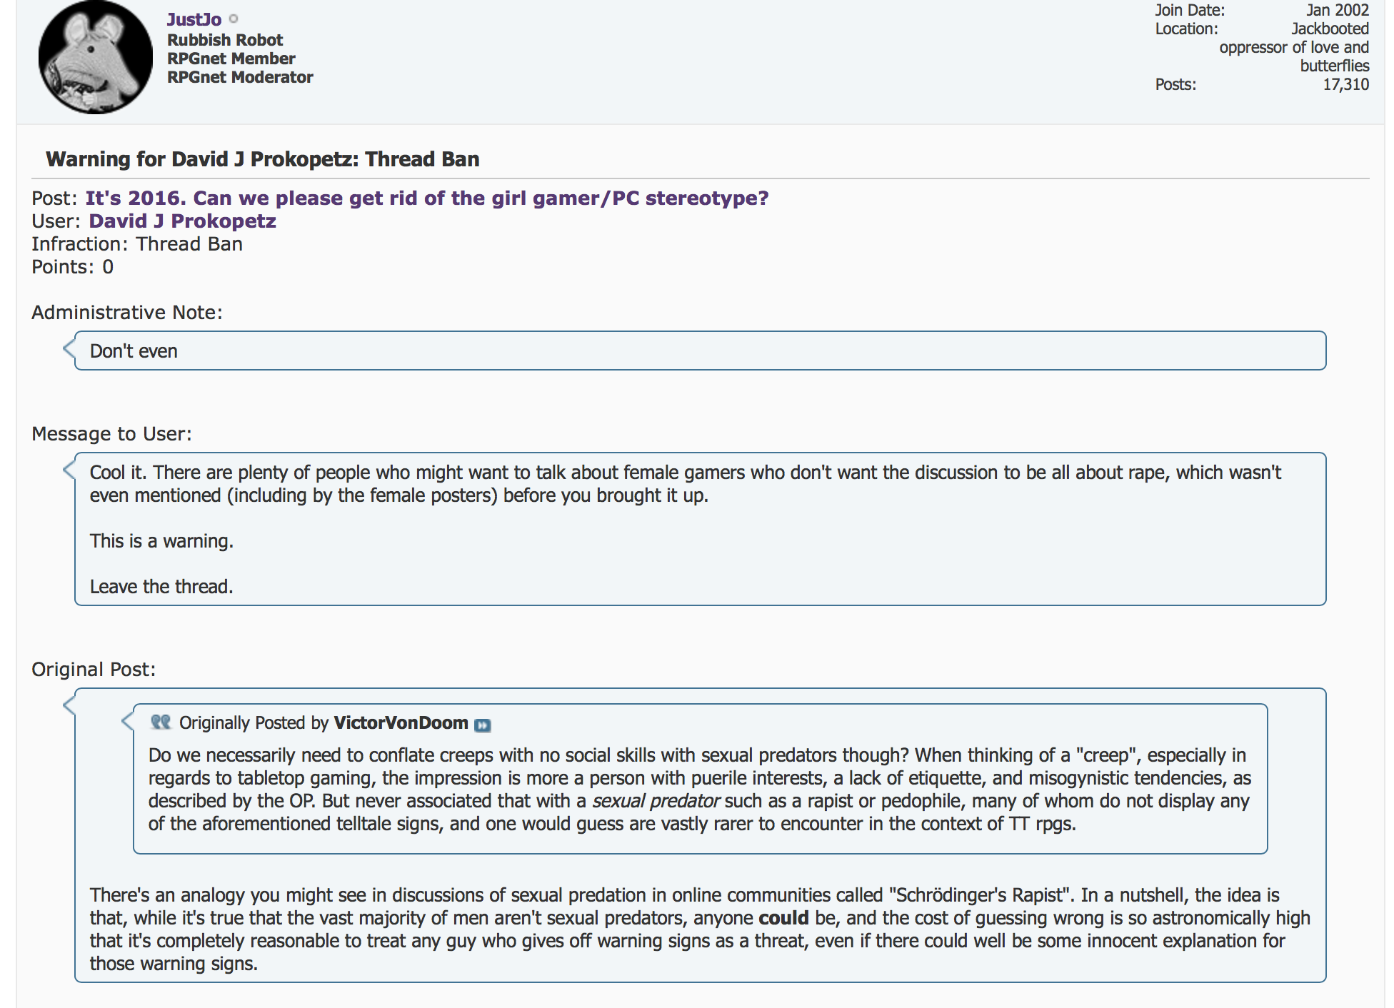Click the 'Infraction: Thread Ban' line

137,243
